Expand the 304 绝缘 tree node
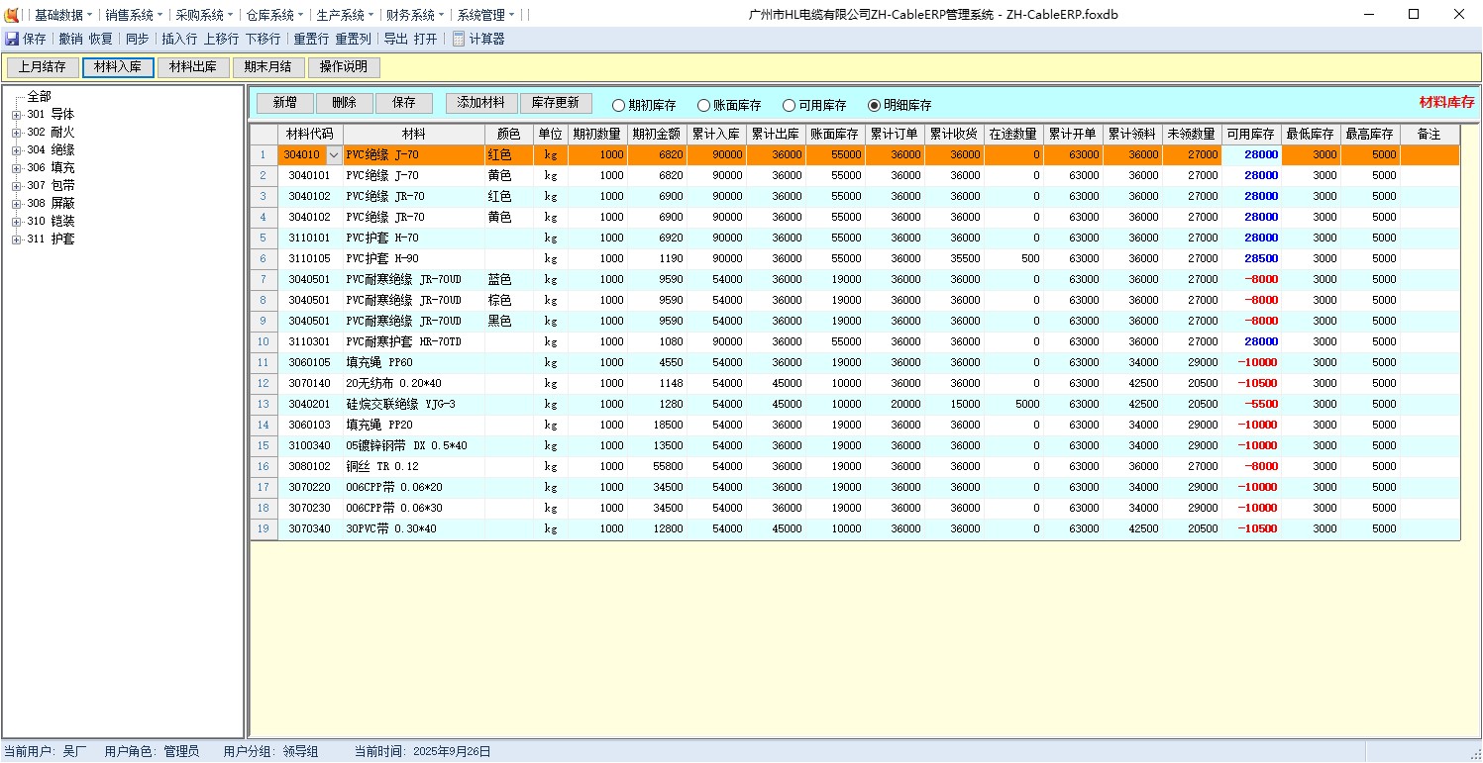The width and height of the screenshot is (1483, 763). (17, 150)
